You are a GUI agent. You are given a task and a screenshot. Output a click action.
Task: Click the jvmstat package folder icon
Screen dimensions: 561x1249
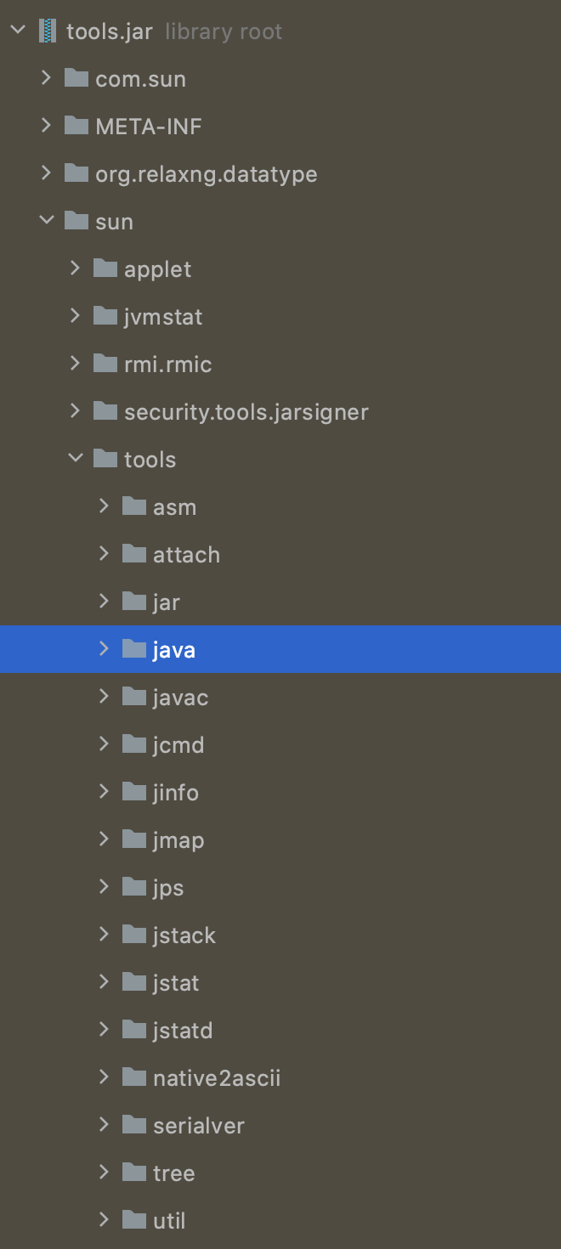pos(105,317)
